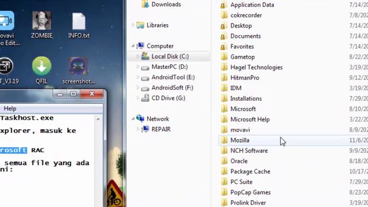Click the highlighted 'rosoft' text in Notepad
The width and height of the screenshot is (368, 207).
(x=13, y=150)
